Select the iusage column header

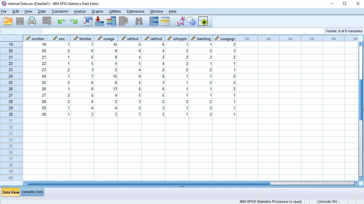coord(106,38)
